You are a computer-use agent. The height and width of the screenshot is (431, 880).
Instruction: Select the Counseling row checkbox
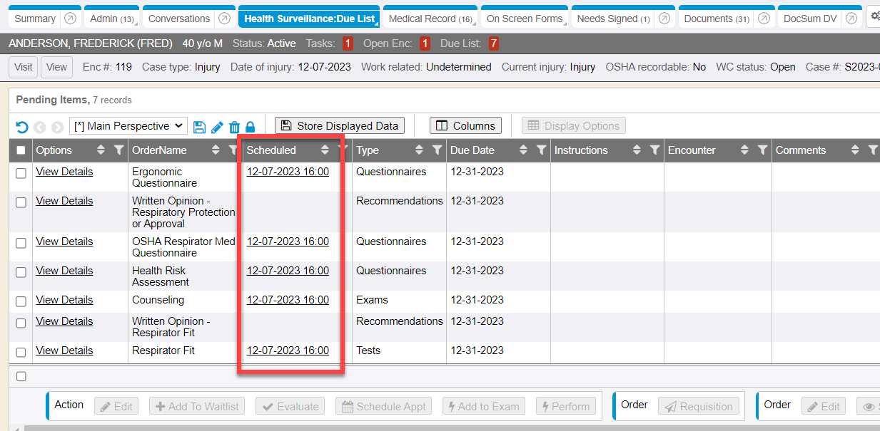point(21,301)
